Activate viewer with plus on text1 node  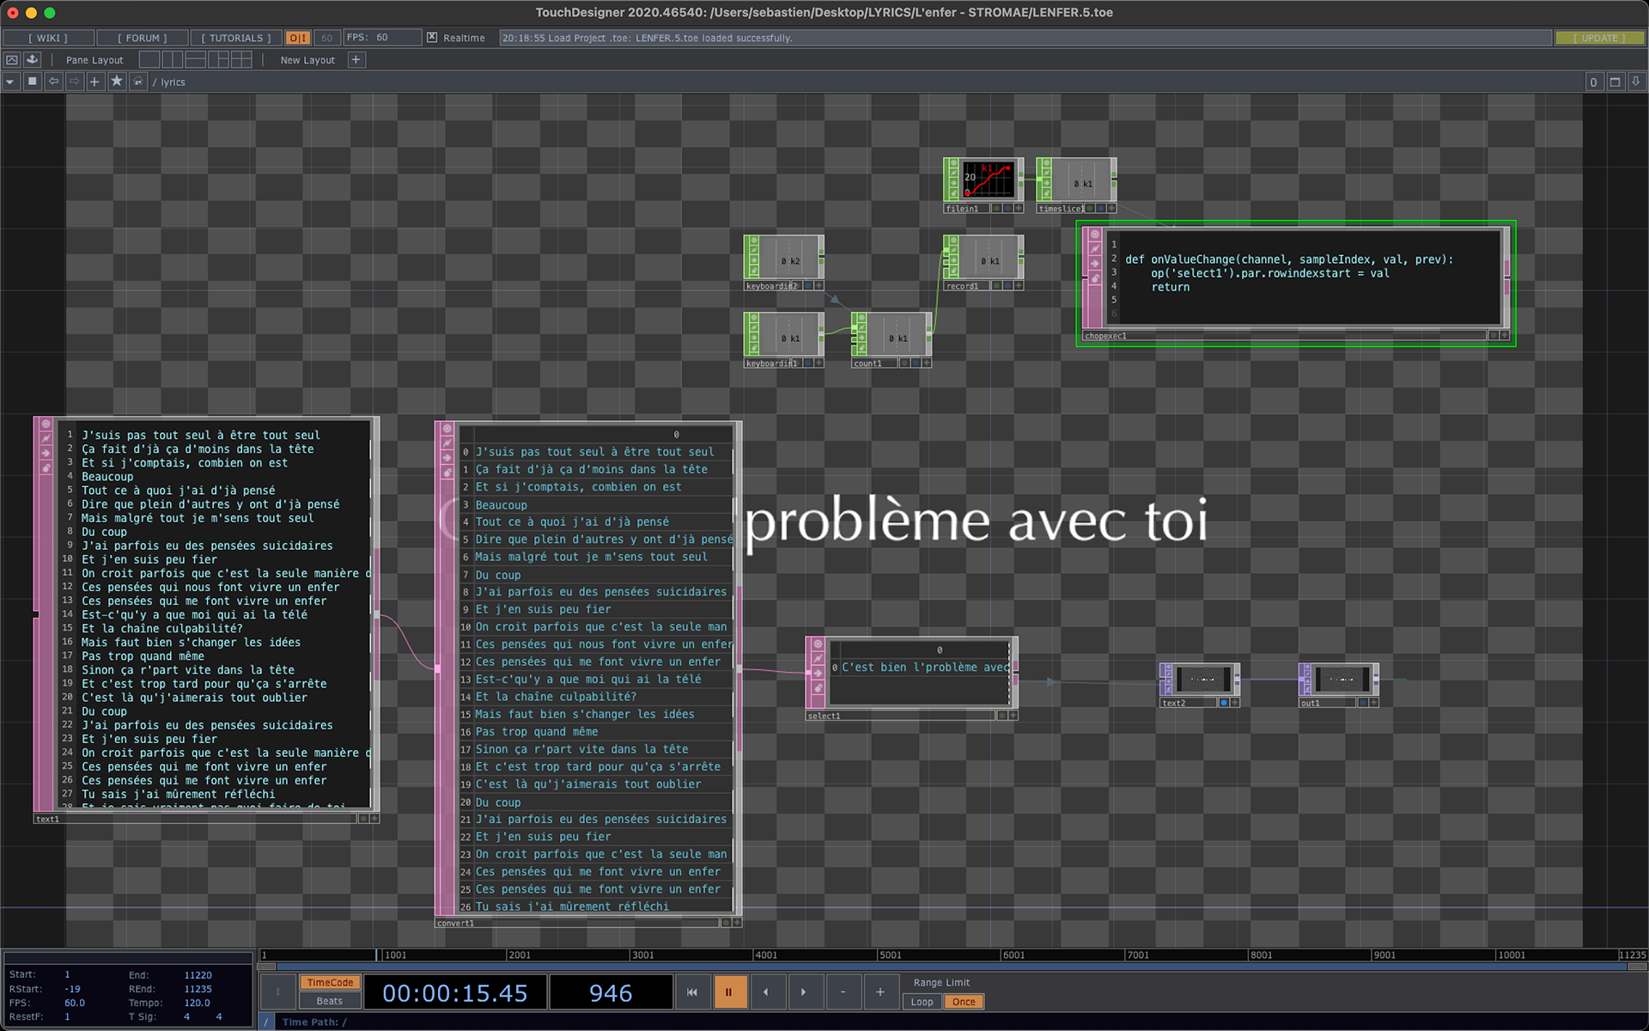coord(374,819)
